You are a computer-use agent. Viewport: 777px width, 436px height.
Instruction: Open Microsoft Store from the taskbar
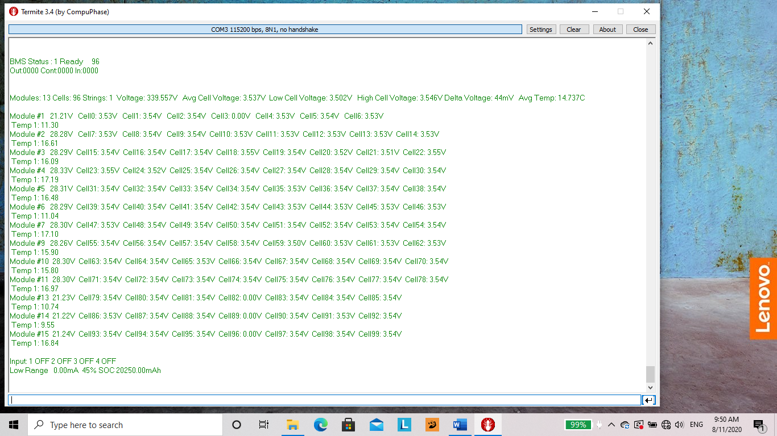349,425
